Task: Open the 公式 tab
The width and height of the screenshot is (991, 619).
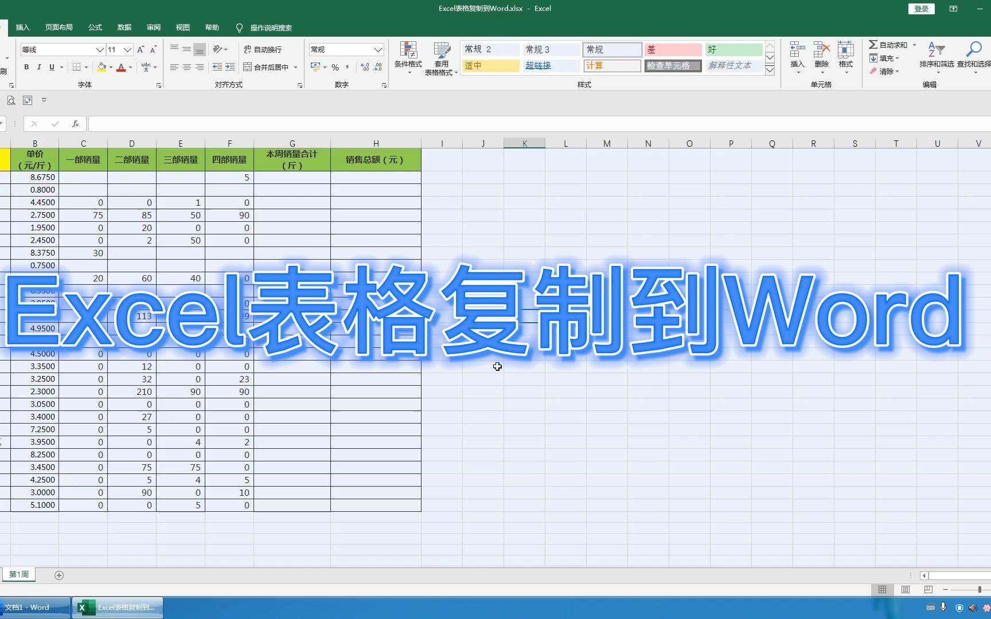Action: tap(95, 28)
